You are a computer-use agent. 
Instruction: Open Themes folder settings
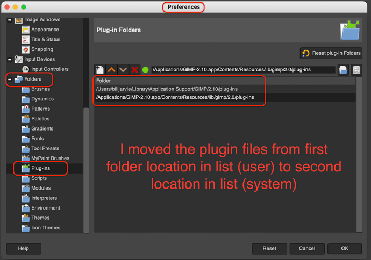tap(40, 218)
